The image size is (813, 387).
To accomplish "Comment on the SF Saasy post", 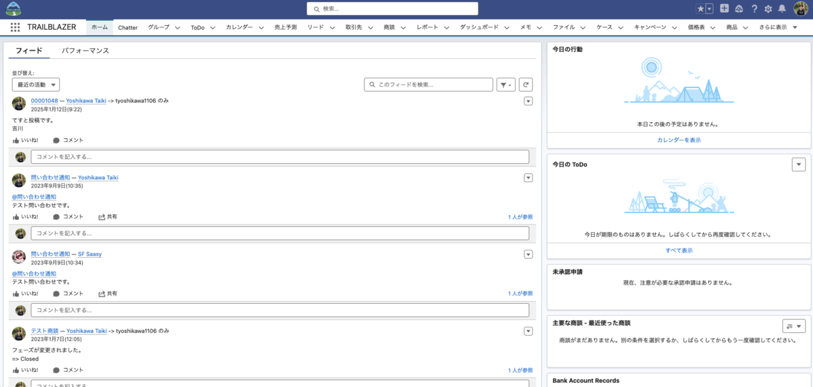I will tap(68, 294).
